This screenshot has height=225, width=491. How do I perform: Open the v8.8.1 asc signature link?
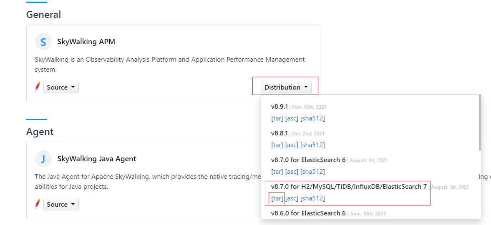(x=292, y=145)
